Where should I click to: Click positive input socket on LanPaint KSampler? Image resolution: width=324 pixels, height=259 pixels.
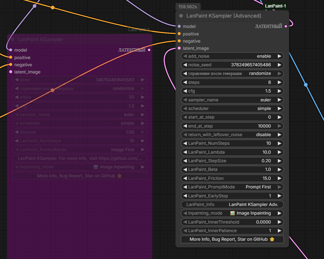coord(11,57)
